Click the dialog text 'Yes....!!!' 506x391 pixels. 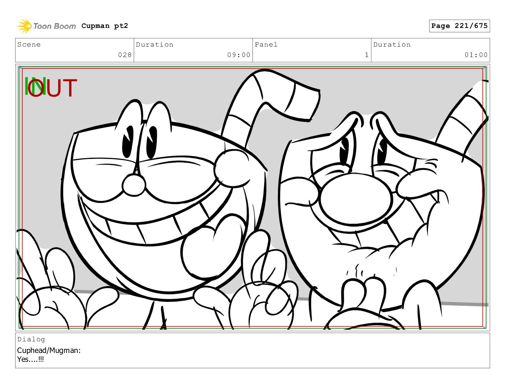[x=30, y=359]
